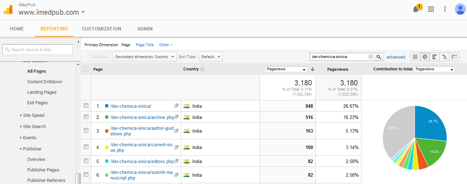Select Page Title primary dimension

coord(145,45)
